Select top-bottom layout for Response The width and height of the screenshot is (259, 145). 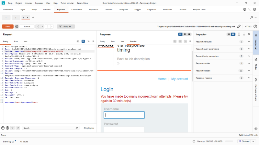coord(185,34)
